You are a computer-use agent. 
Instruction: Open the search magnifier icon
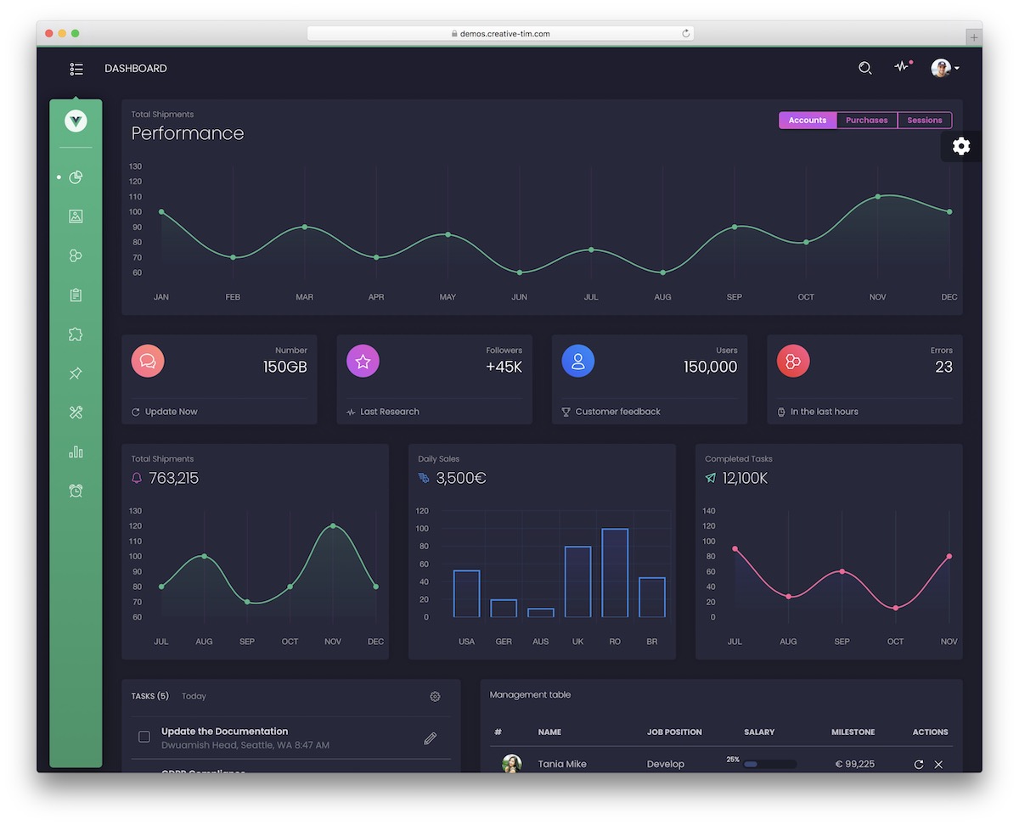[864, 68]
